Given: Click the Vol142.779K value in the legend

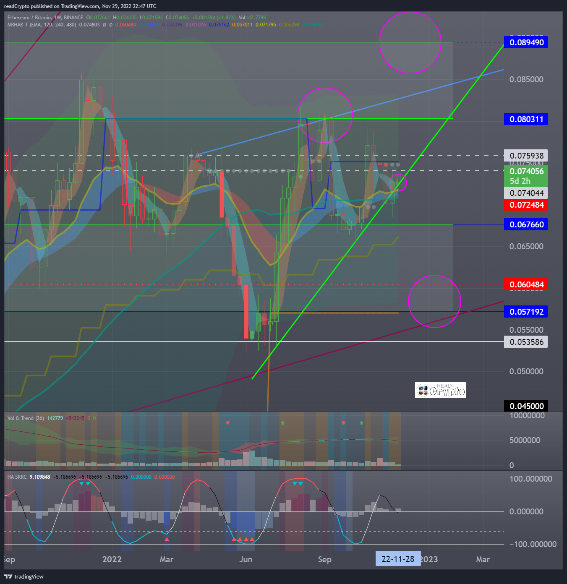Looking at the screenshot, I should point(252,18).
